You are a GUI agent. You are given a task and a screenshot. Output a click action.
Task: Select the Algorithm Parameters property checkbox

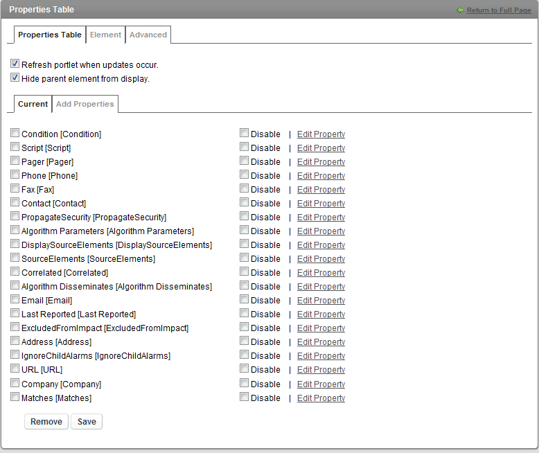pos(15,229)
